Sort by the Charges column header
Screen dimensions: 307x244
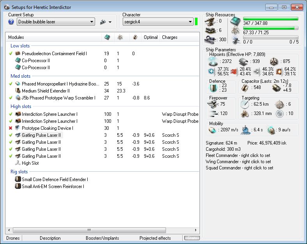coord(180,37)
